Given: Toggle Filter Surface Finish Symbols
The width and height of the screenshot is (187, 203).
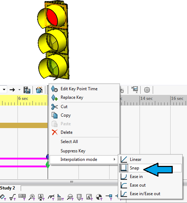Looking at the screenshot, I should pyautogui.click(x=12, y=197).
